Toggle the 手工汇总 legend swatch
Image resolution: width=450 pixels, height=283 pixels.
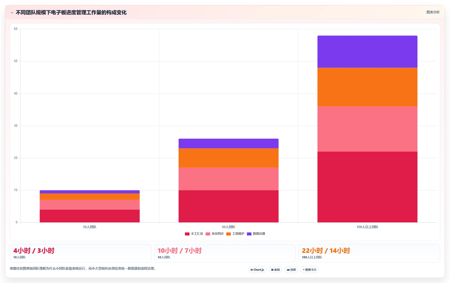tap(187, 234)
